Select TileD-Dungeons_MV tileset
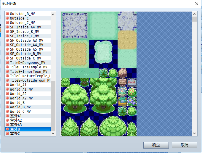202x153 pixels. pyautogui.click(x=28, y=62)
